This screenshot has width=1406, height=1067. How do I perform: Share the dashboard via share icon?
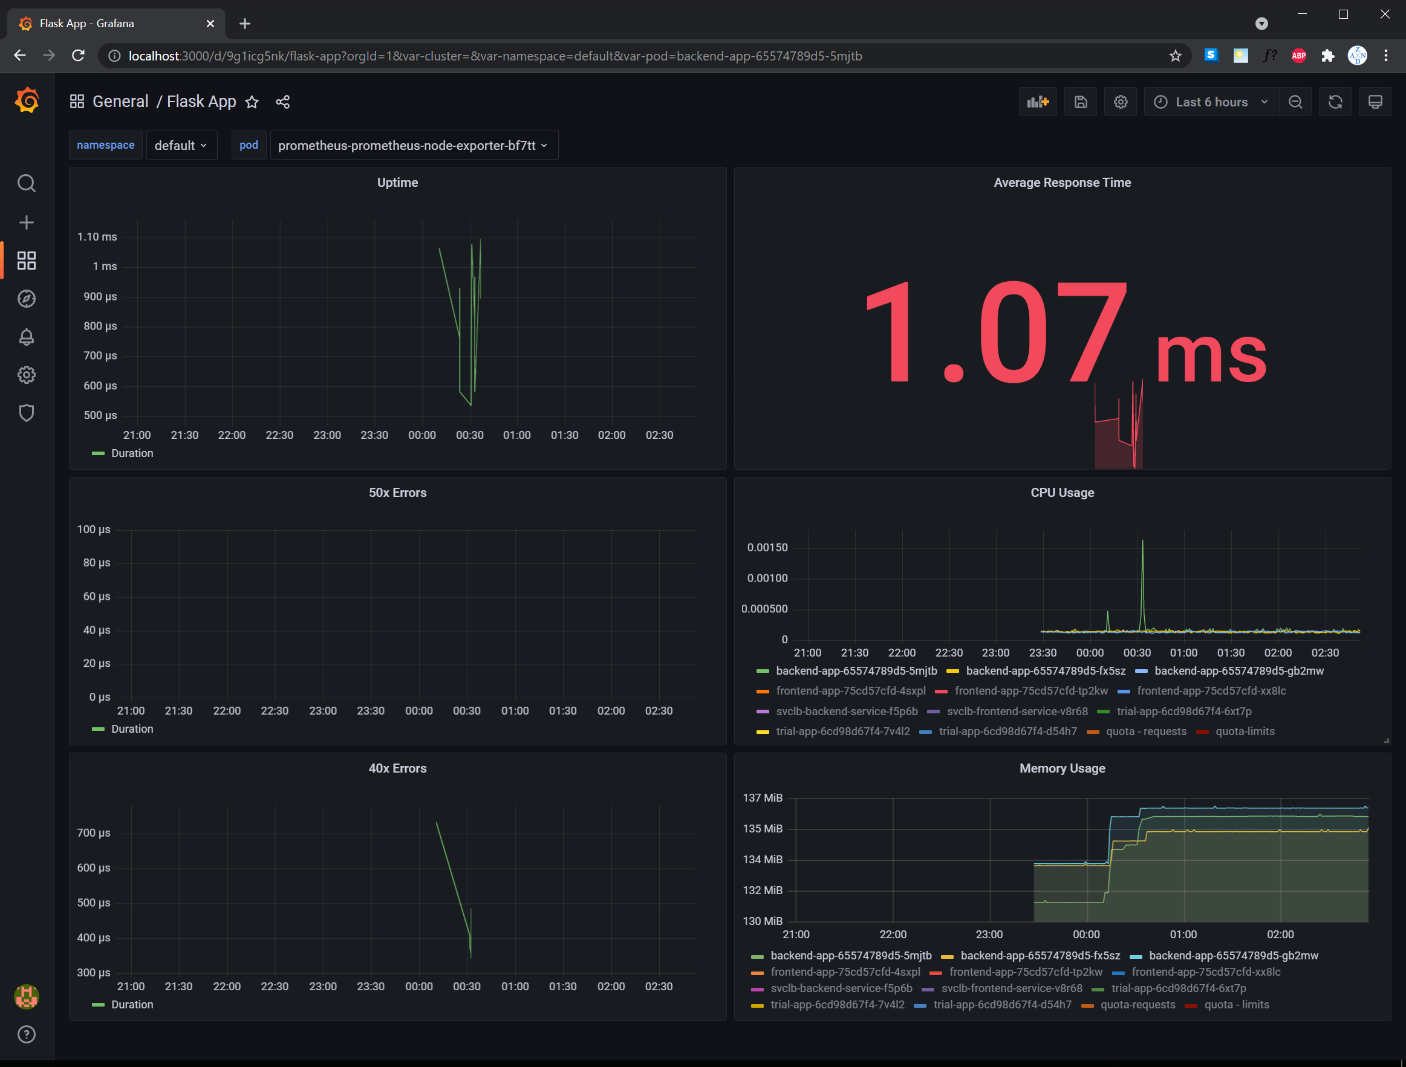pos(283,102)
